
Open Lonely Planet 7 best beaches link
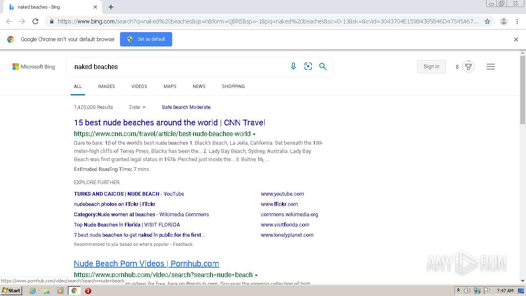140,235
